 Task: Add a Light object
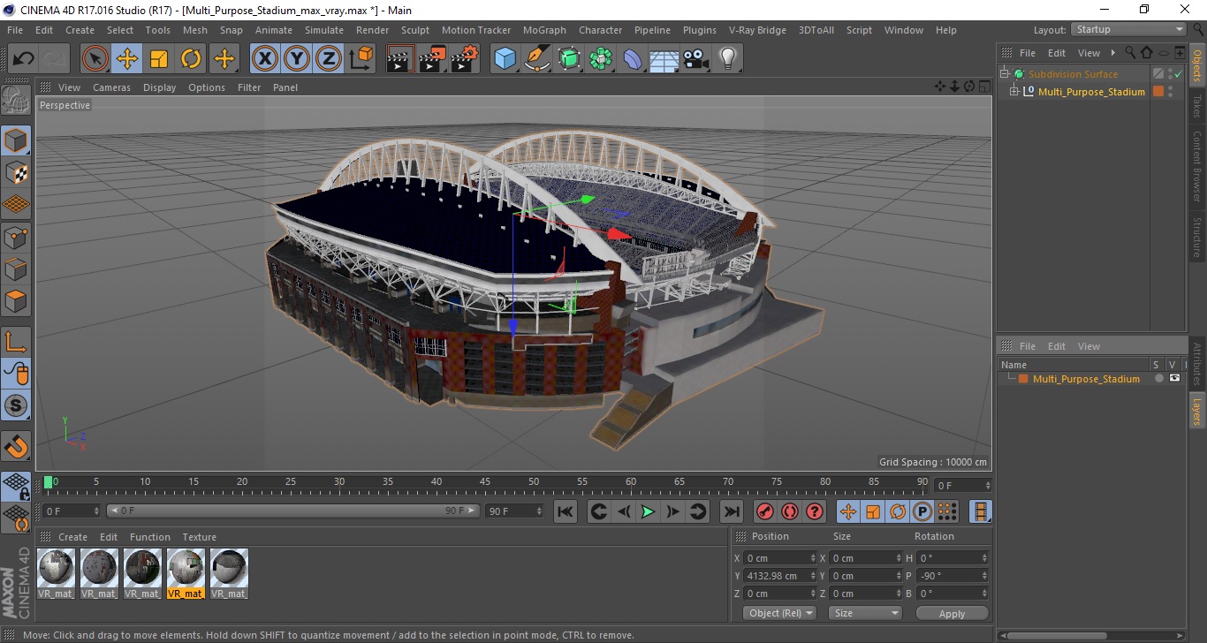coord(727,59)
